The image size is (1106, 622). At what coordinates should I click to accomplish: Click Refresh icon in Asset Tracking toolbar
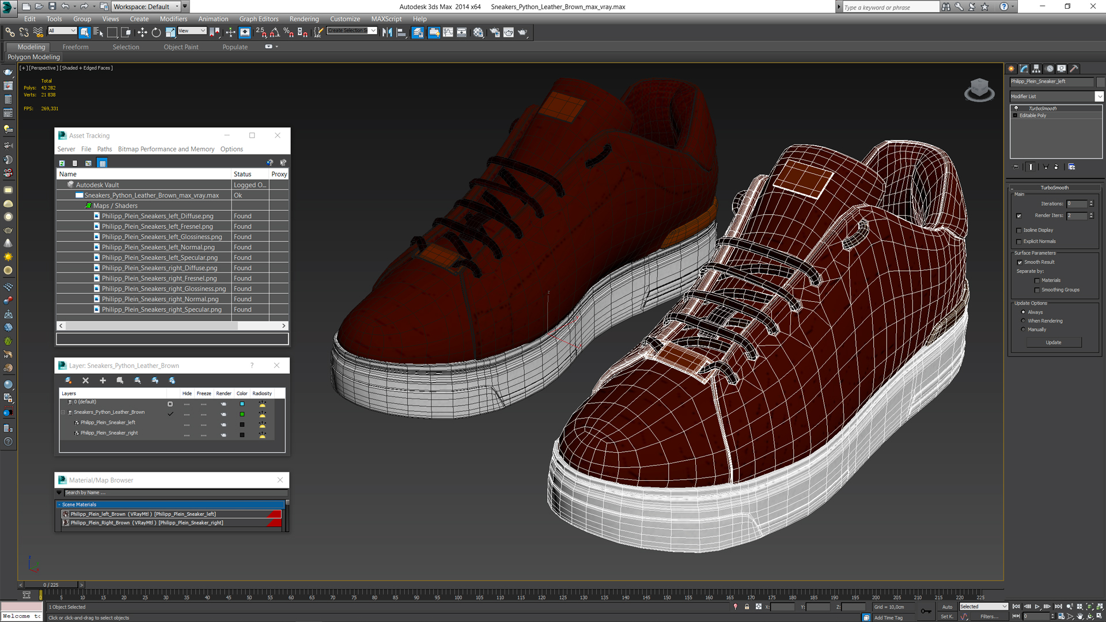point(62,164)
